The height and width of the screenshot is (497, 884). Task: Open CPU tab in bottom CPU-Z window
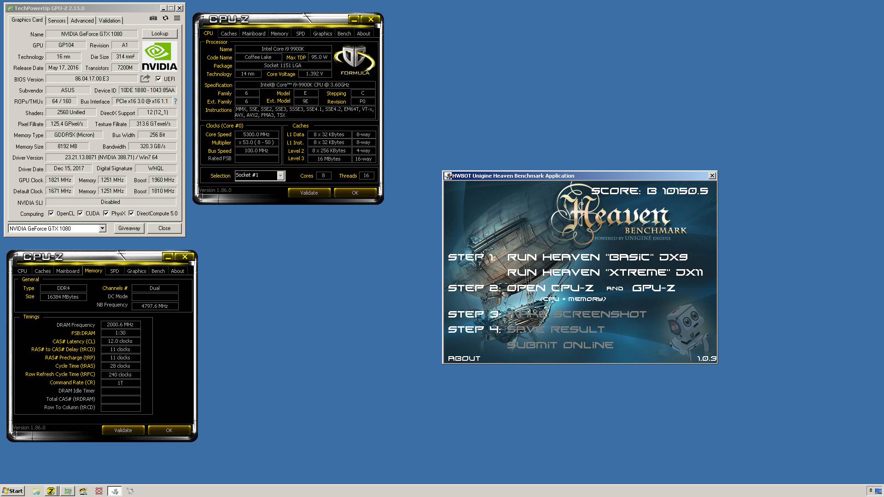click(x=22, y=271)
